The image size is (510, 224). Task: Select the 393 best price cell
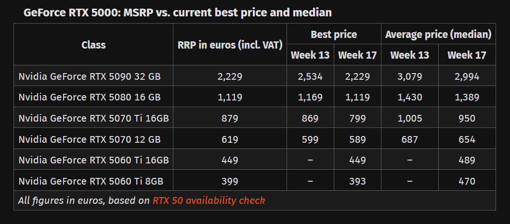click(357, 181)
